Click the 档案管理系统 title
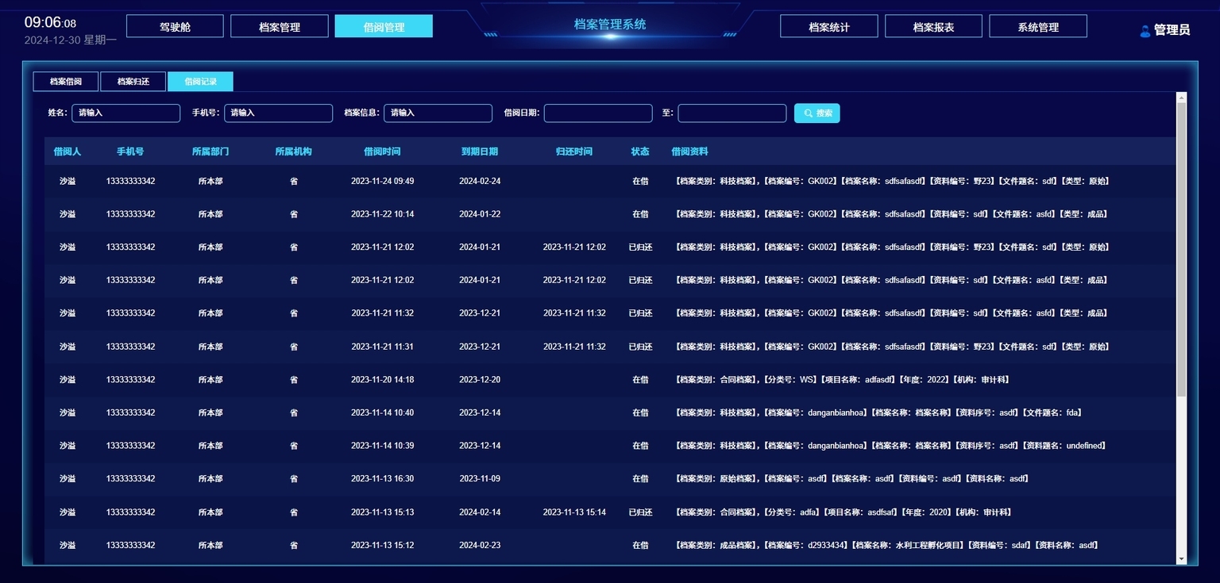Image resolution: width=1220 pixels, height=583 pixels. coord(610,25)
